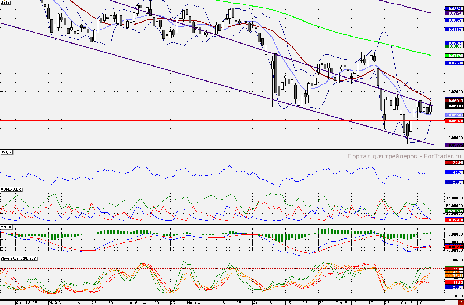Click the black 0.06703 current price tag

453,106
